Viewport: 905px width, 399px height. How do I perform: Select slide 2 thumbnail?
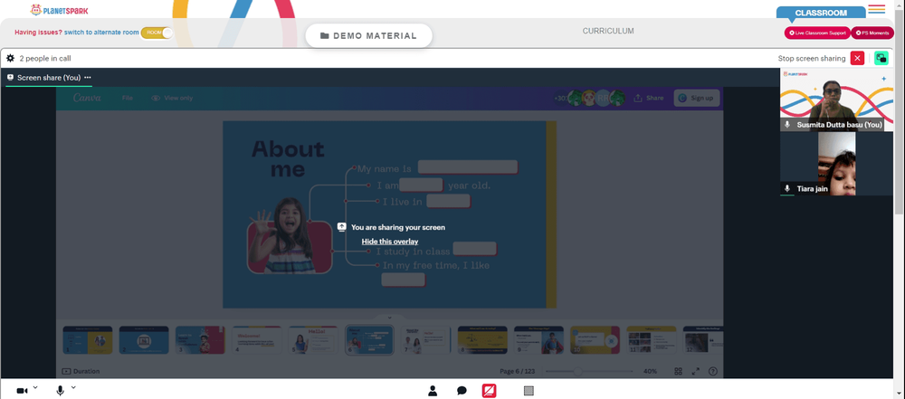144,340
